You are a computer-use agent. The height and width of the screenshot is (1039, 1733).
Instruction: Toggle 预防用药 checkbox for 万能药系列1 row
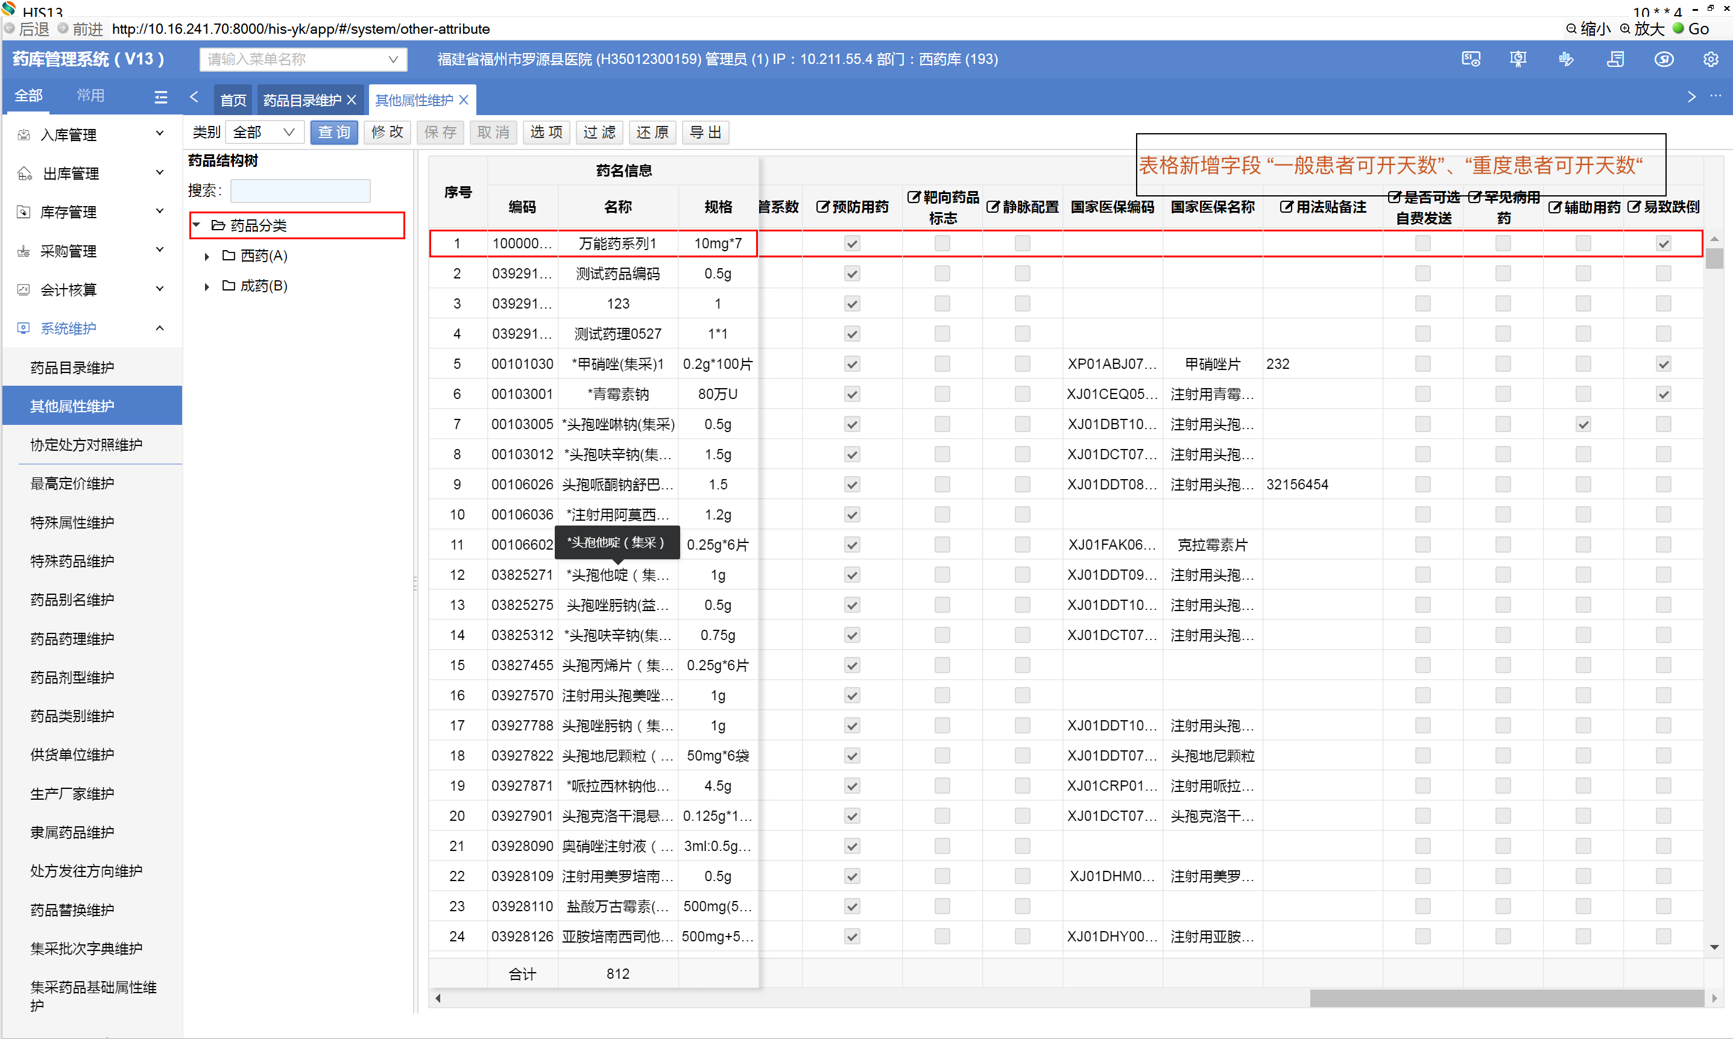point(852,243)
